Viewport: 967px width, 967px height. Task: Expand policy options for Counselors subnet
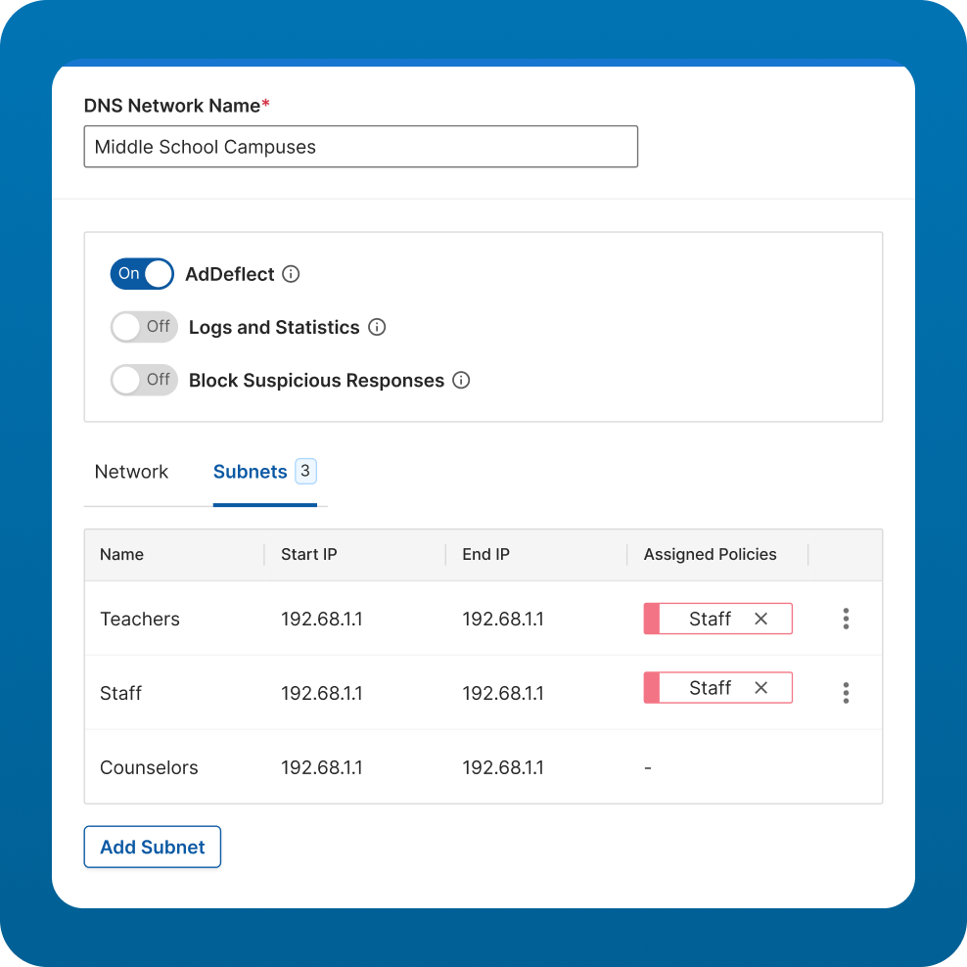pyautogui.click(x=647, y=767)
